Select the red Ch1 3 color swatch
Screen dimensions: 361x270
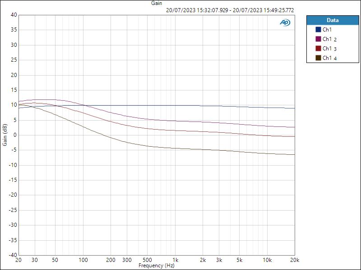(318, 49)
